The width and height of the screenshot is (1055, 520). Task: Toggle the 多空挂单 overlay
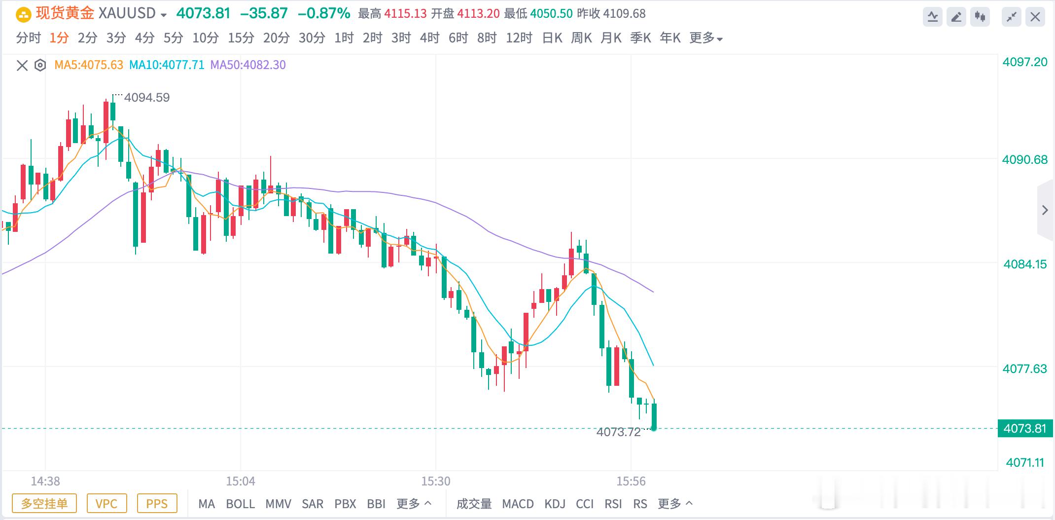click(x=44, y=503)
